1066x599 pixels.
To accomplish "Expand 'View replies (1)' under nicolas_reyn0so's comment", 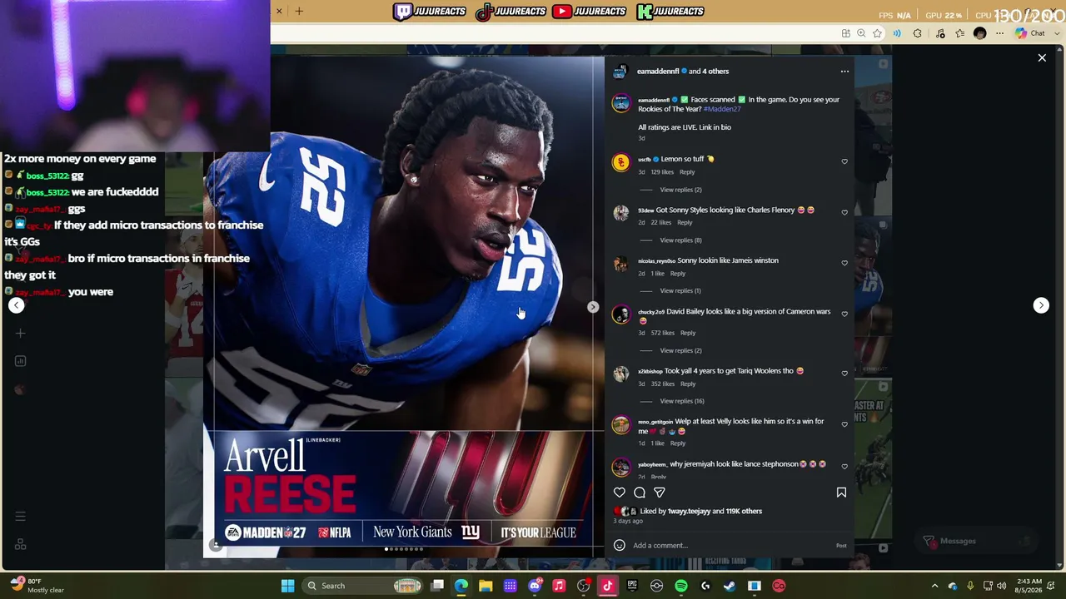I will [x=680, y=291].
